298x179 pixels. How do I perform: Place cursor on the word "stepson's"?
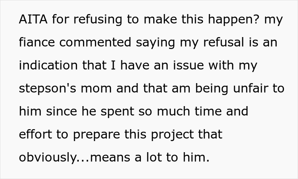48,89
